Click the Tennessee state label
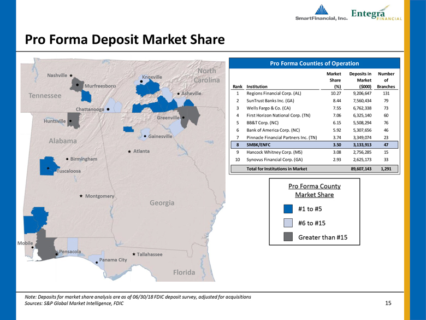Screen dimensions: 426x320 click(45, 96)
